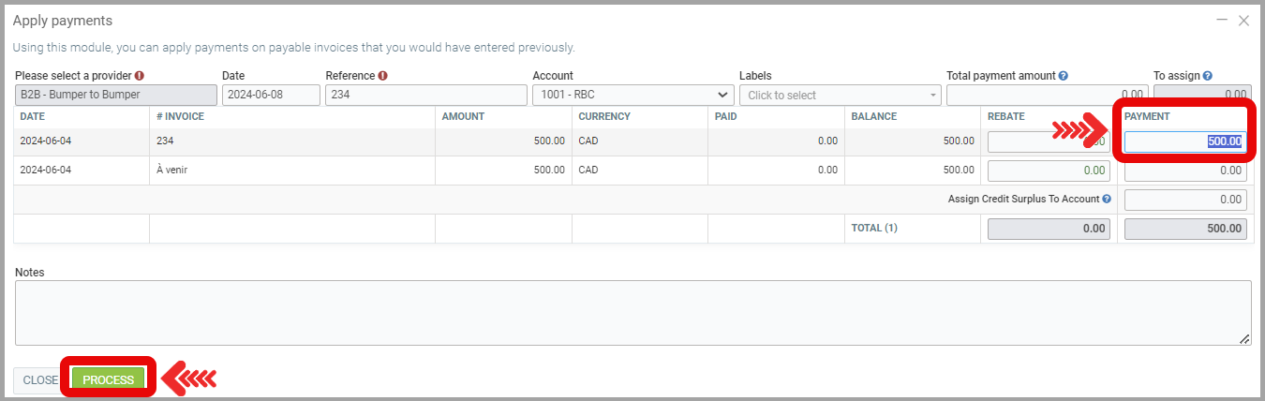Click help icon for Assign Credit Surplus To Account

pyautogui.click(x=1107, y=200)
